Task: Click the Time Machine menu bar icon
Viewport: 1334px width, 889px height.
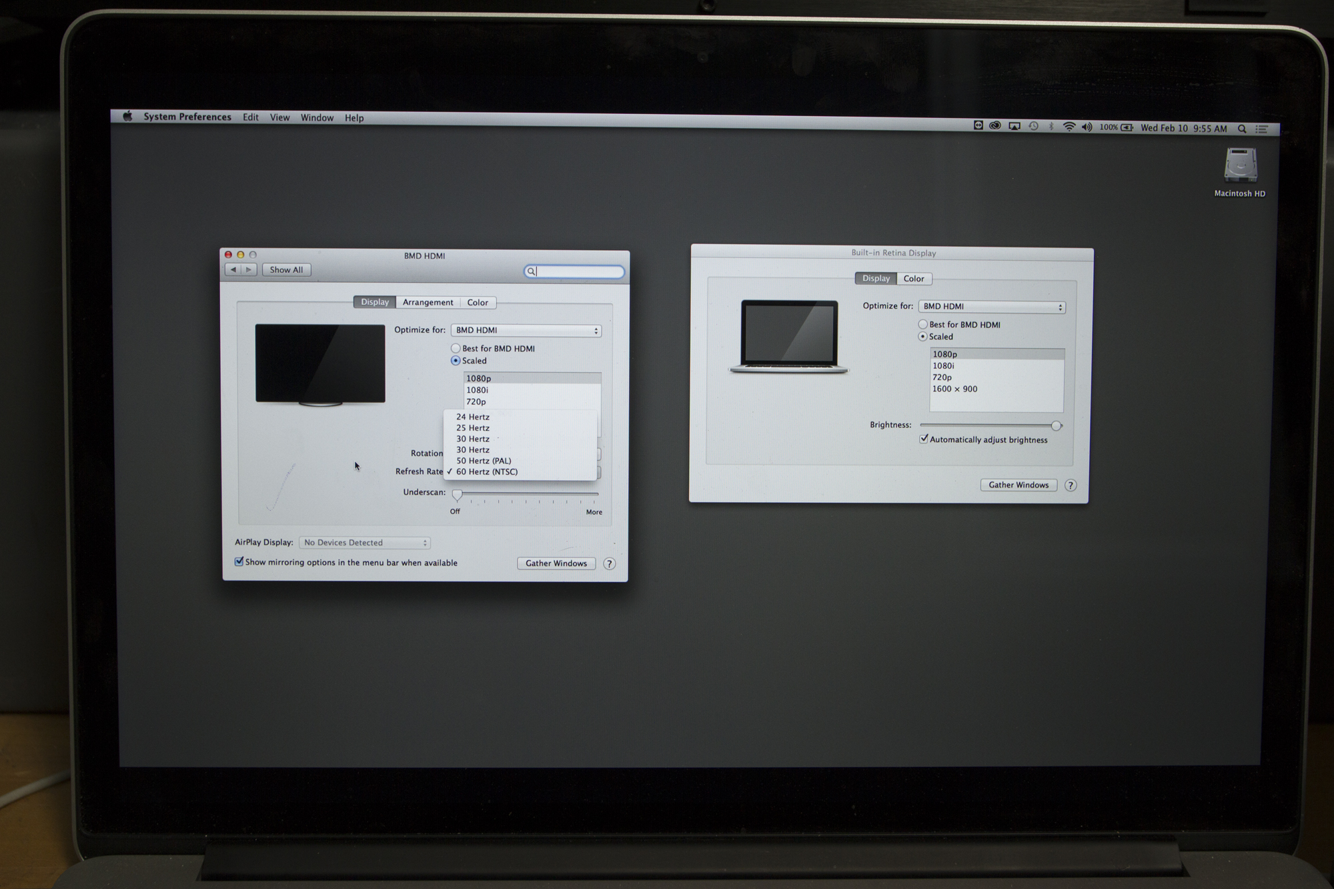Action: coord(1033,126)
